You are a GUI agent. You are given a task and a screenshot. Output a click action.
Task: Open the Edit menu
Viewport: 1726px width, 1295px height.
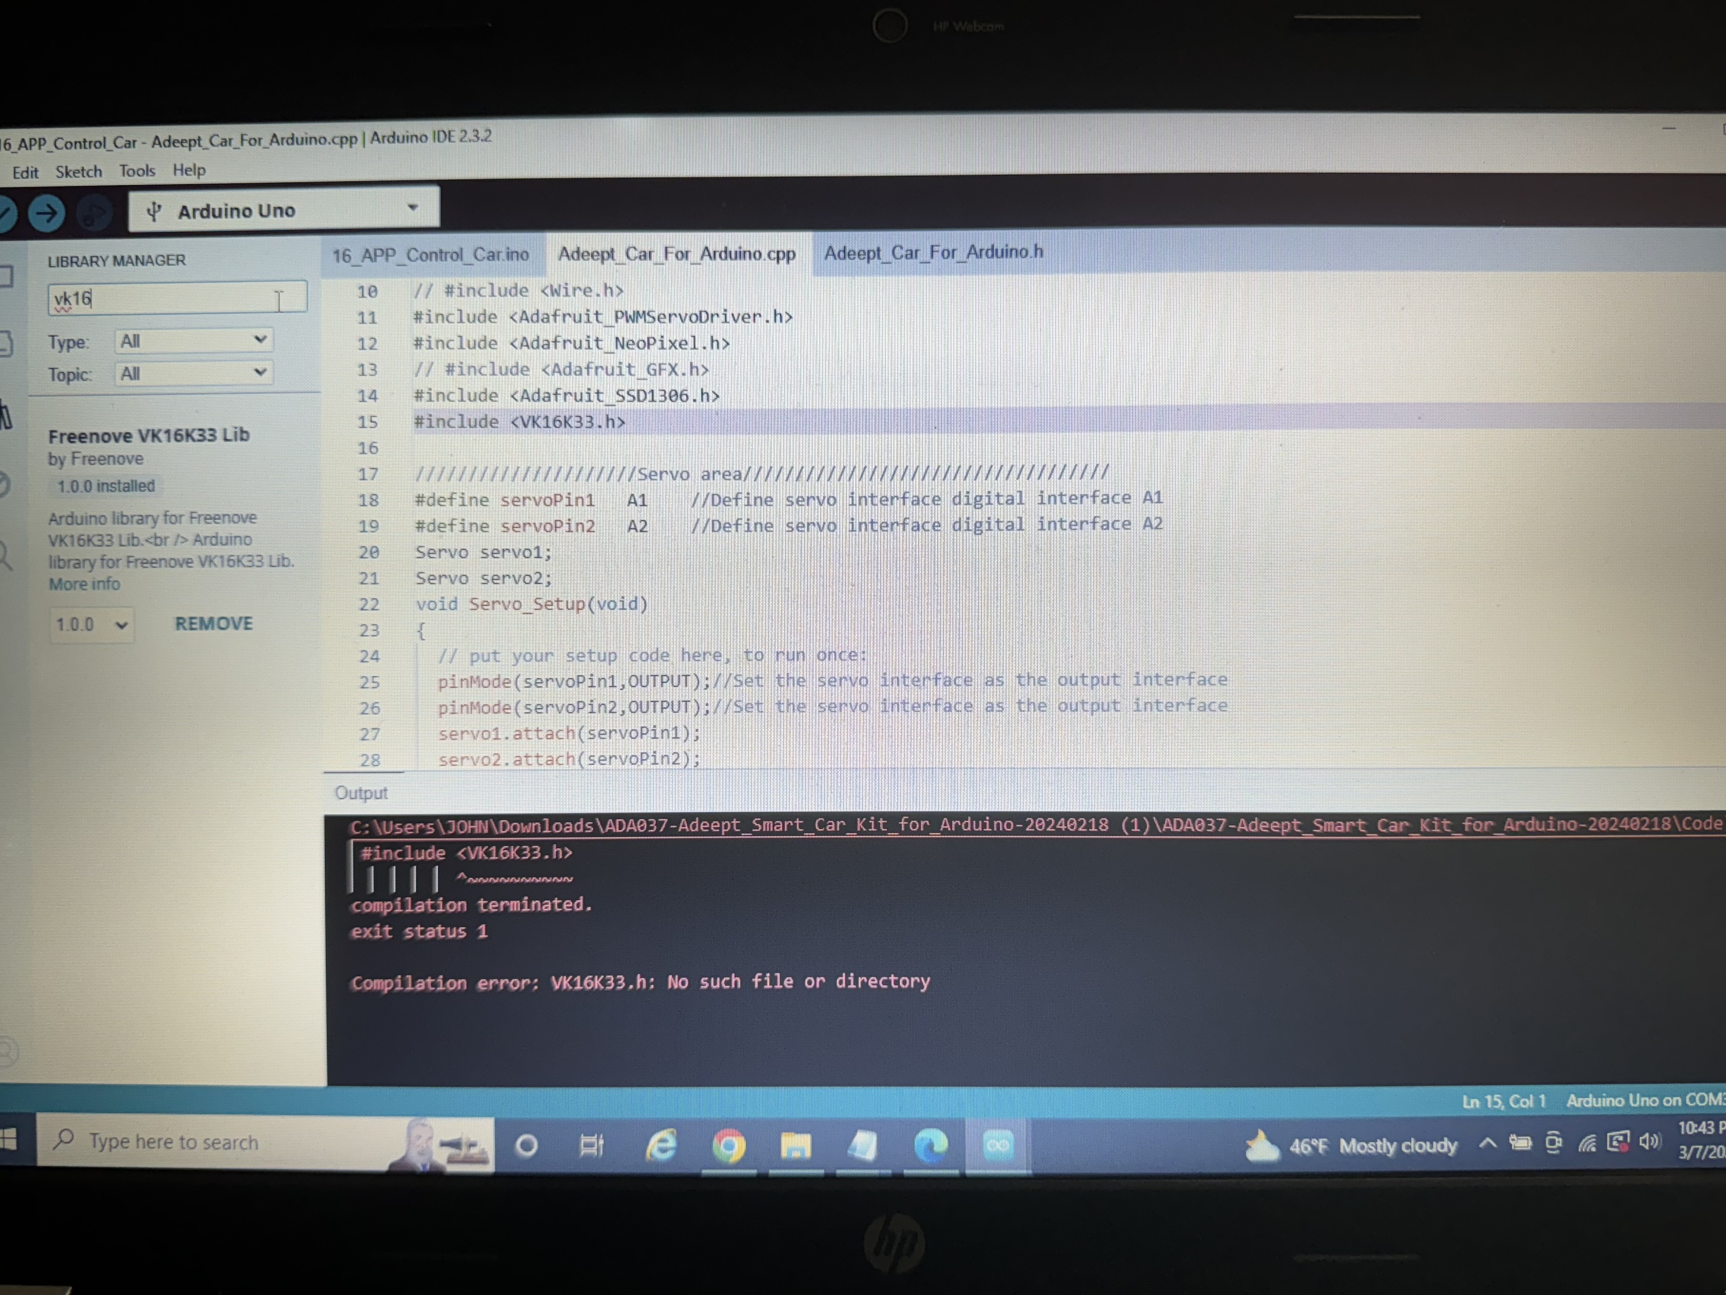coord(25,173)
